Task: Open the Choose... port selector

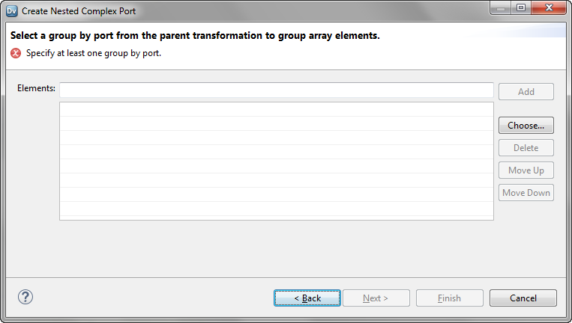Action: 526,126
